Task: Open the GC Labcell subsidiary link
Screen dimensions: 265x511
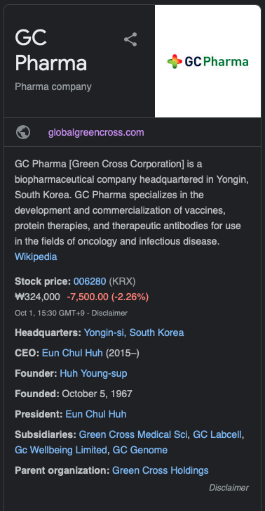Action: (x=218, y=435)
